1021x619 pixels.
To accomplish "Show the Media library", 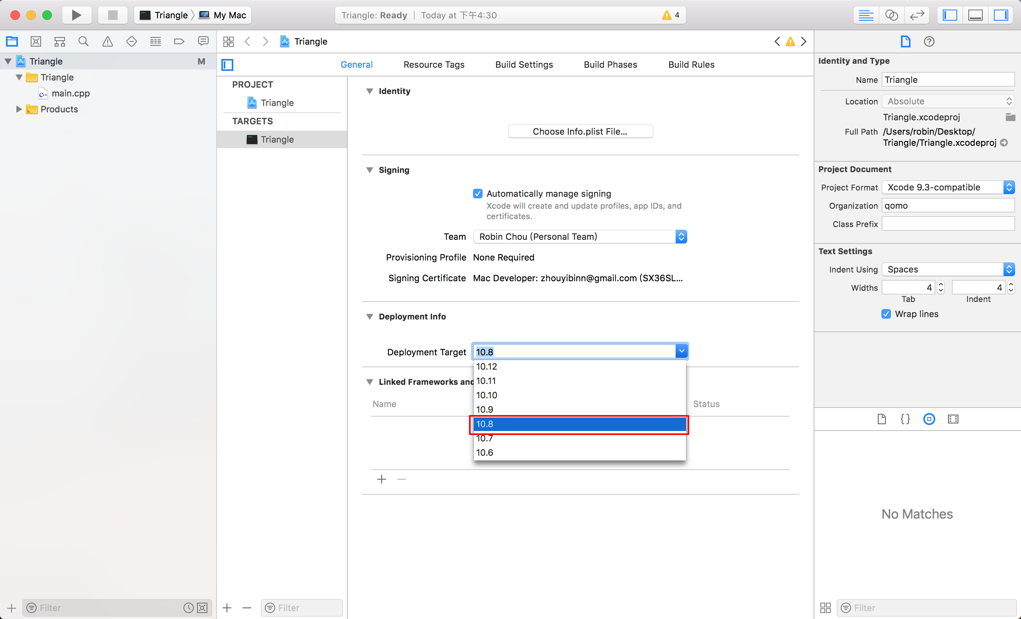I will click(x=953, y=419).
